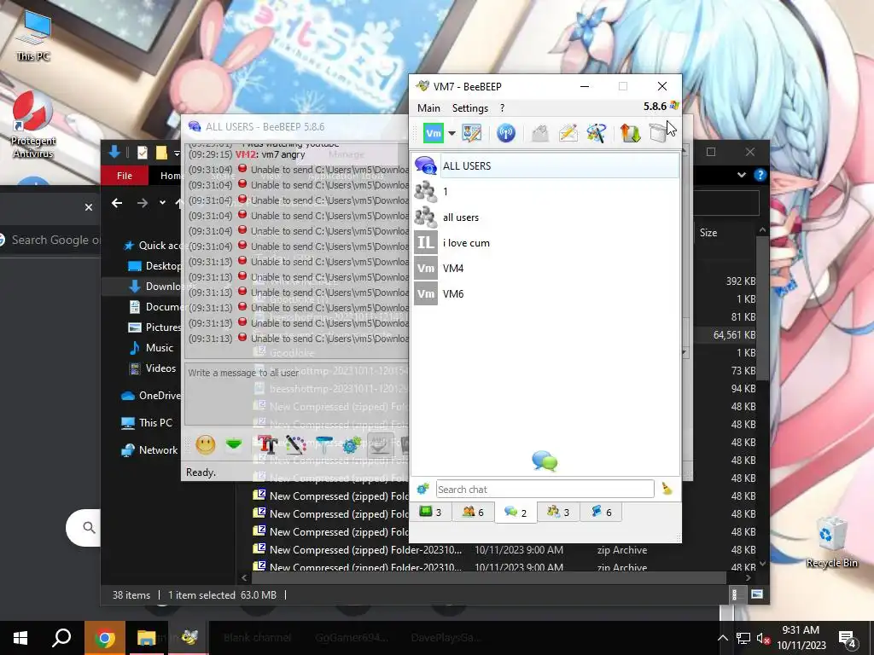Switch File Explorer to large icons view

pyautogui.click(x=756, y=594)
